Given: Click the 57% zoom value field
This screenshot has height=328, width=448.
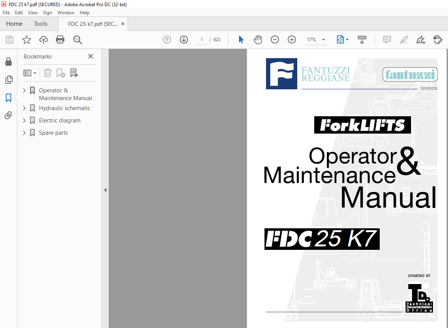Looking at the screenshot, I should click(312, 40).
